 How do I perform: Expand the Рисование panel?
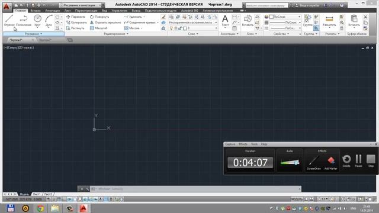33,34
